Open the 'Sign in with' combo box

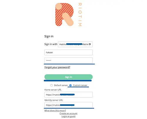(x=75, y=44)
